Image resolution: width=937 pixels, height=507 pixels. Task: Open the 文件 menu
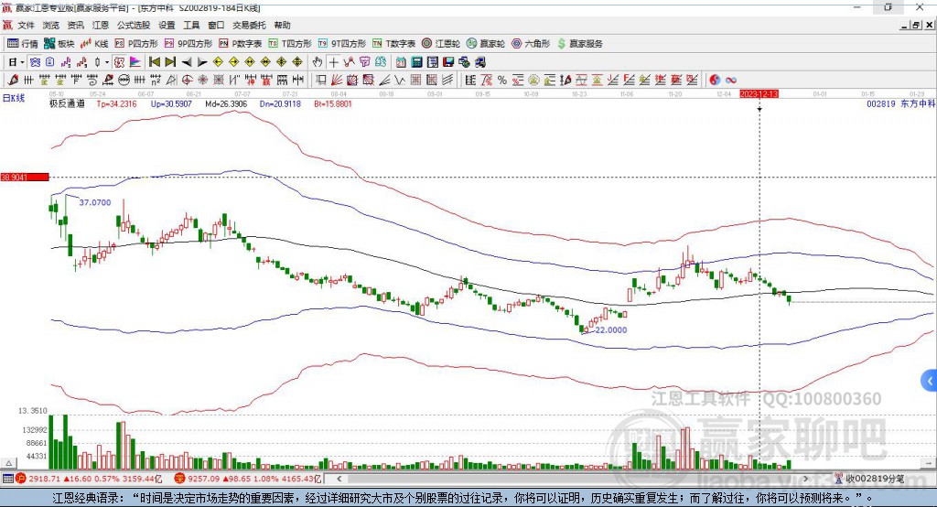pyautogui.click(x=26, y=25)
